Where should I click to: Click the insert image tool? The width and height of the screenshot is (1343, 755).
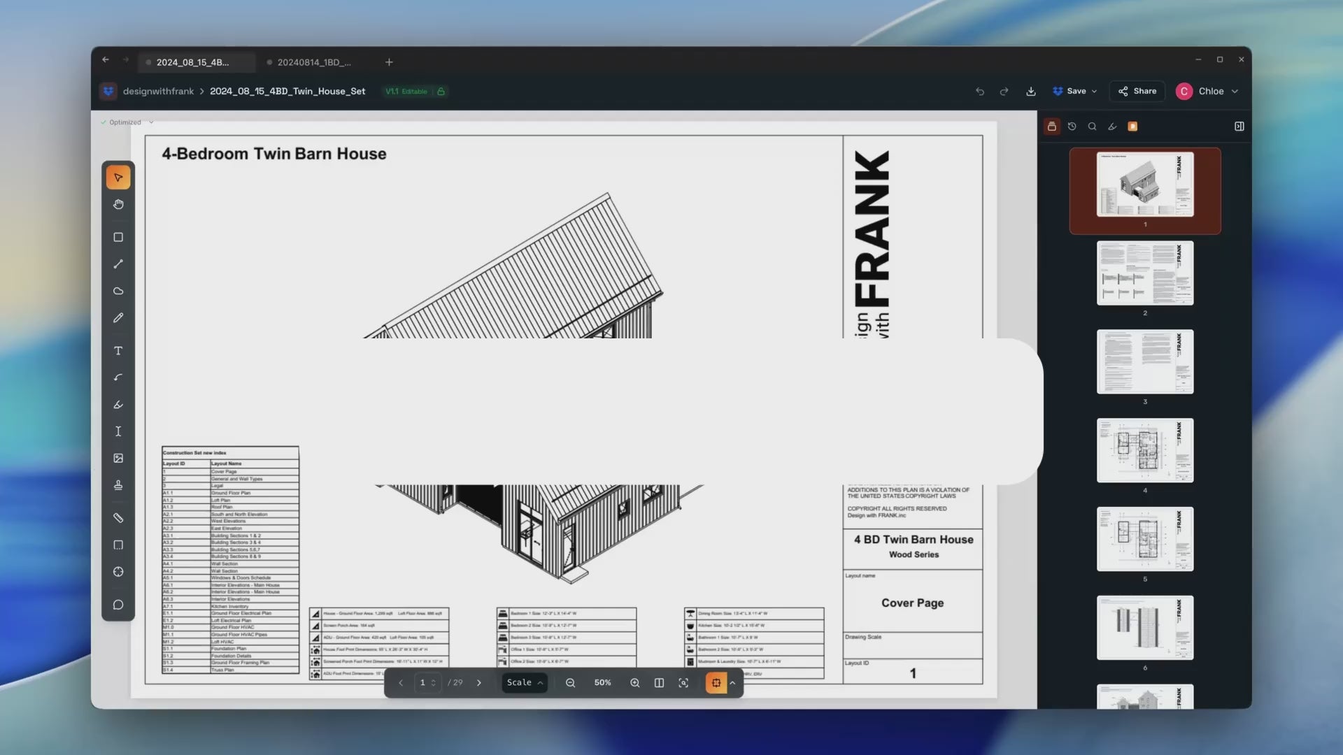tap(118, 459)
